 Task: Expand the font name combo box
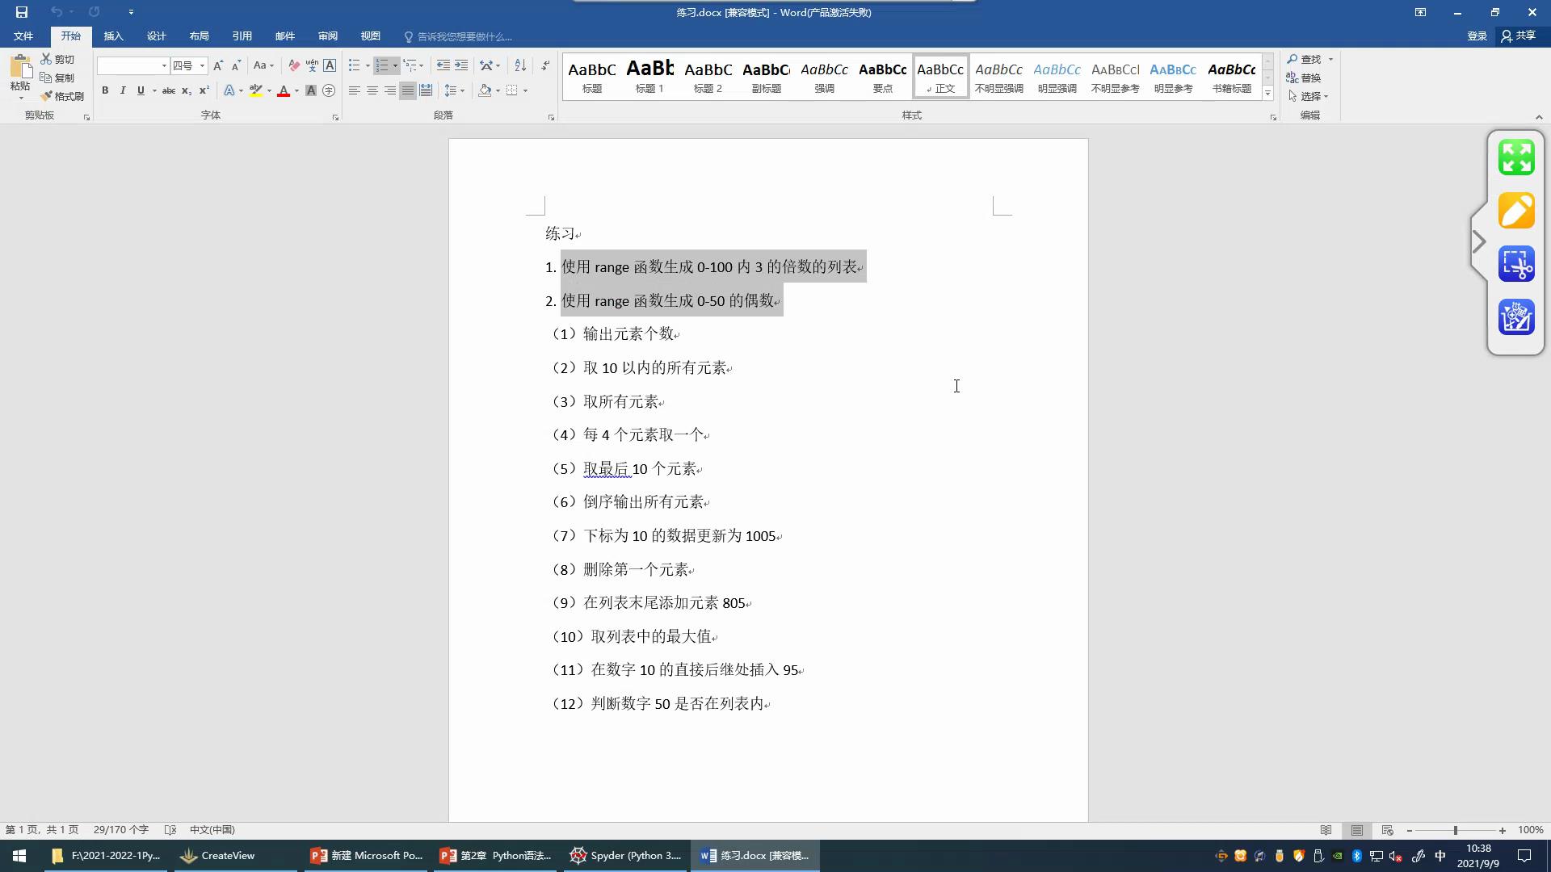(x=164, y=65)
